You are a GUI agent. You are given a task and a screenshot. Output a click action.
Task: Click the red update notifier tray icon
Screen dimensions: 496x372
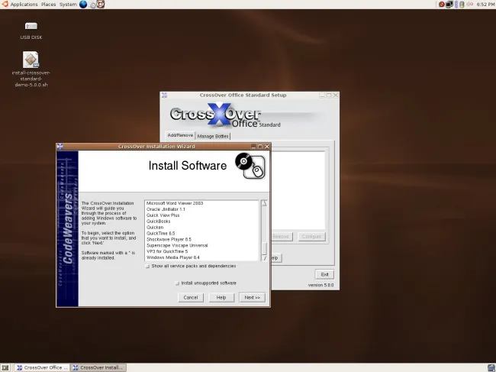point(442,5)
